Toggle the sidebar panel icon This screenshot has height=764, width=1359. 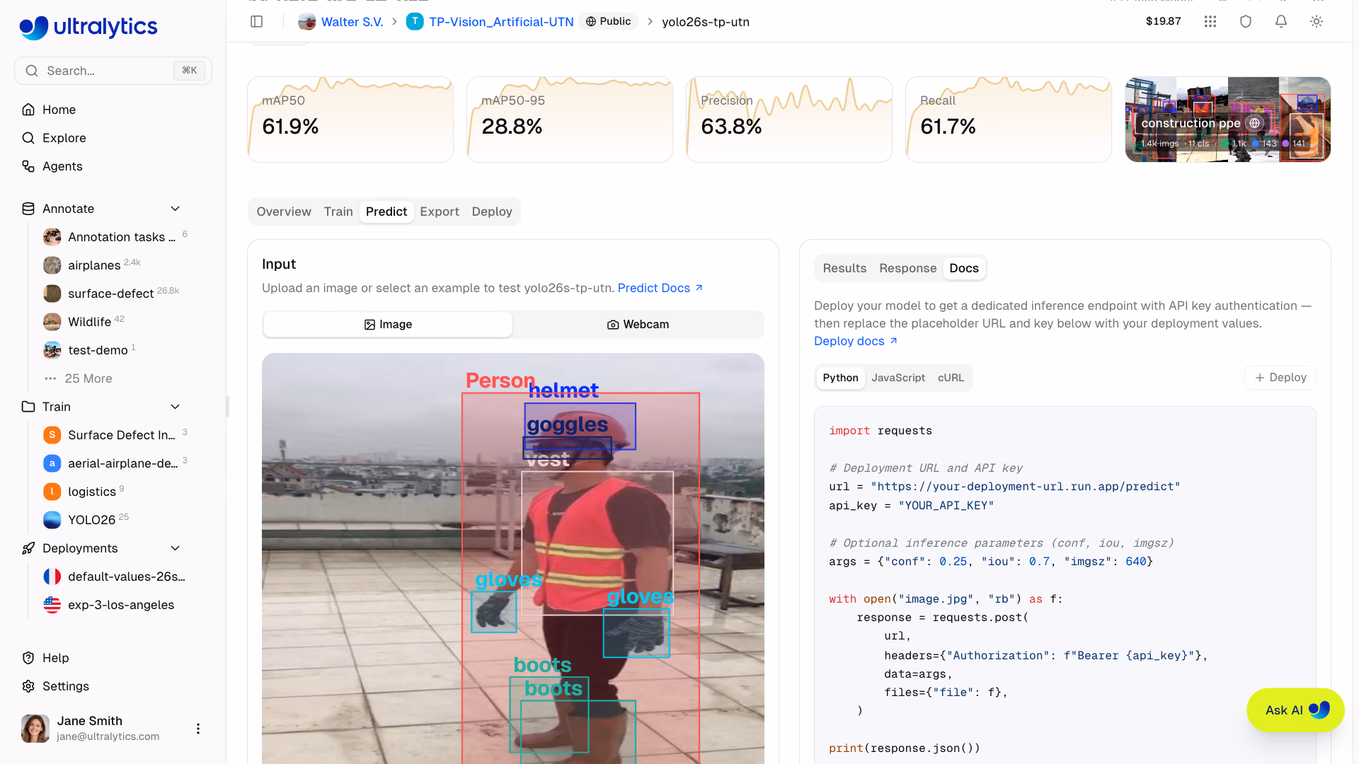[x=257, y=22]
